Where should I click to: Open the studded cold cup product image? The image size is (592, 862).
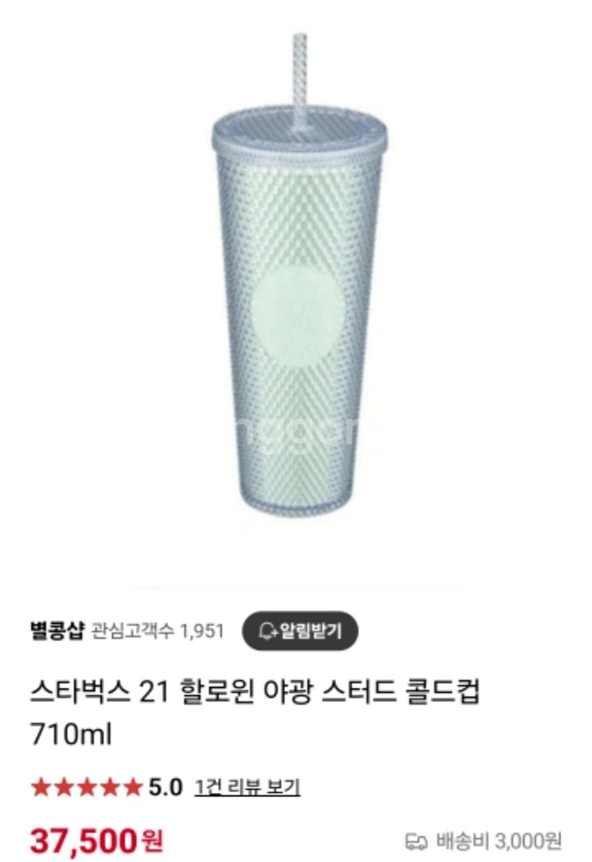[x=300, y=275]
